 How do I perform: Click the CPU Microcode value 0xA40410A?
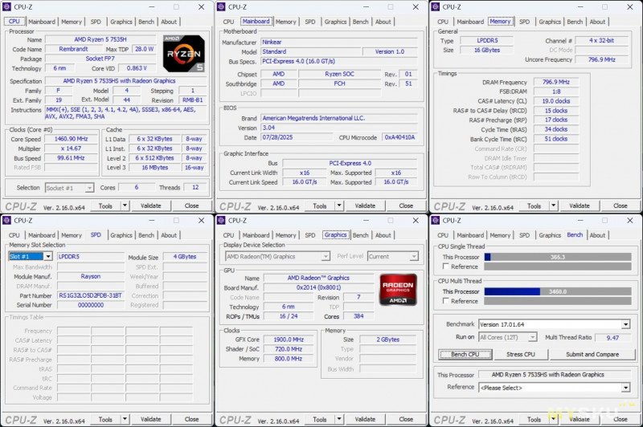click(399, 137)
